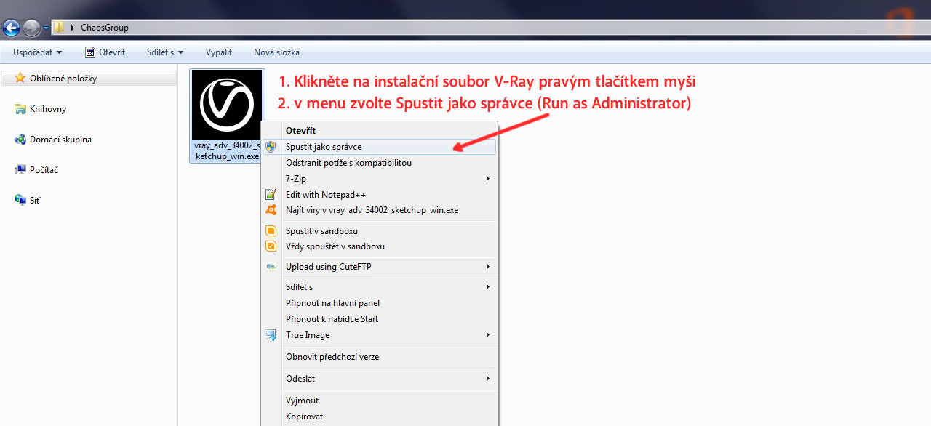Click the orange icon beside Spustit v sandboxu
This screenshot has height=426, width=931.
click(x=271, y=231)
